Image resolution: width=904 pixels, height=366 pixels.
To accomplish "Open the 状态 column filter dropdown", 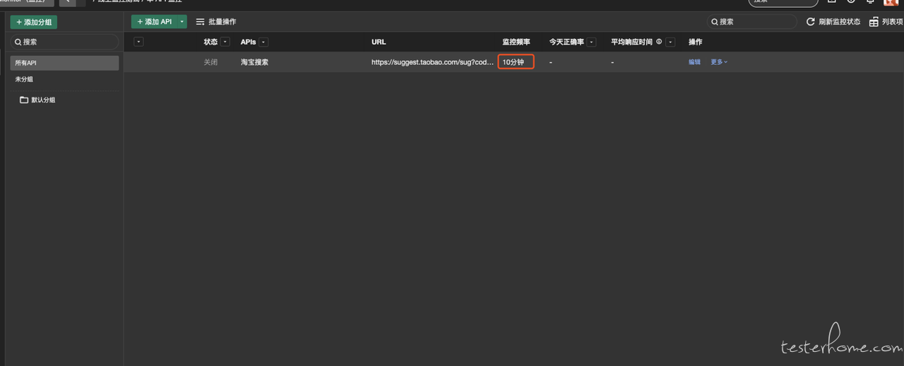I will tap(225, 42).
